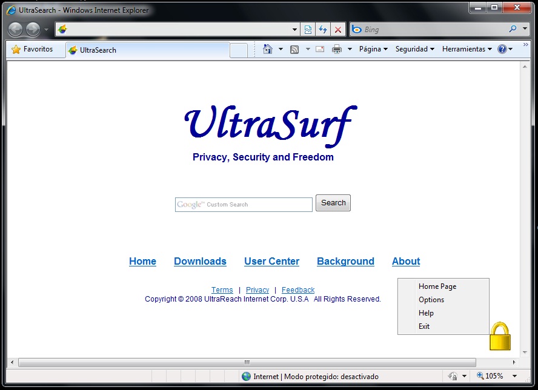
Task: Choose Home Page in the context menu
Action: (443, 286)
